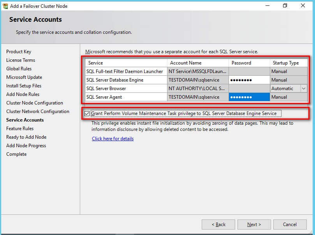Click SQL Server Database Engine password field

tap(249, 80)
